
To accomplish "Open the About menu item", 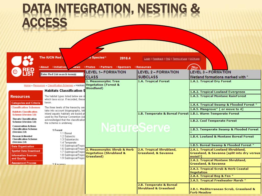I will pyautogui.click(x=44, y=67).
